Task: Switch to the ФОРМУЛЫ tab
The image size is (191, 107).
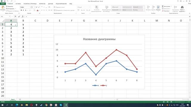Action: click(x=42, y=4)
